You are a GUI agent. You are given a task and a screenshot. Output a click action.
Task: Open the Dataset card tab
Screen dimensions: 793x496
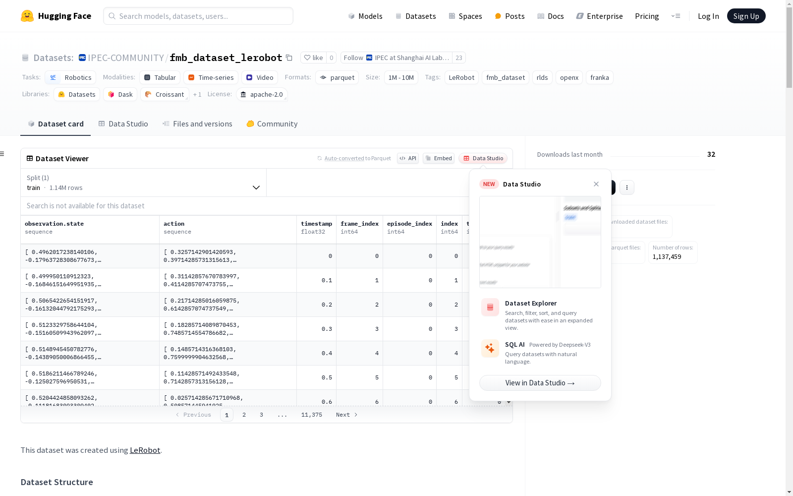(x=56, y=124)
